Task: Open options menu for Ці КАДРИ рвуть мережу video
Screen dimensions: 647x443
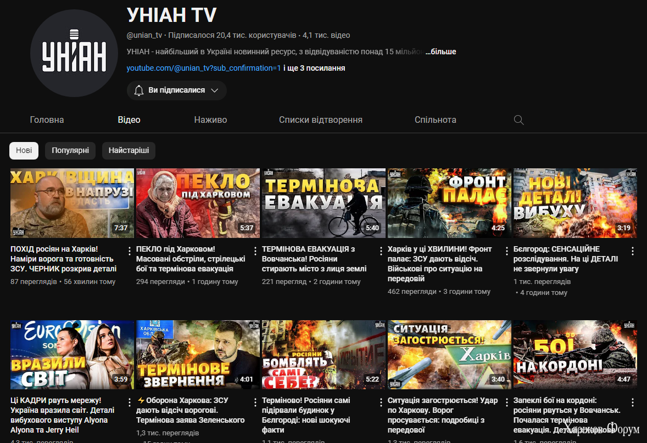Action: click(130, 402)
